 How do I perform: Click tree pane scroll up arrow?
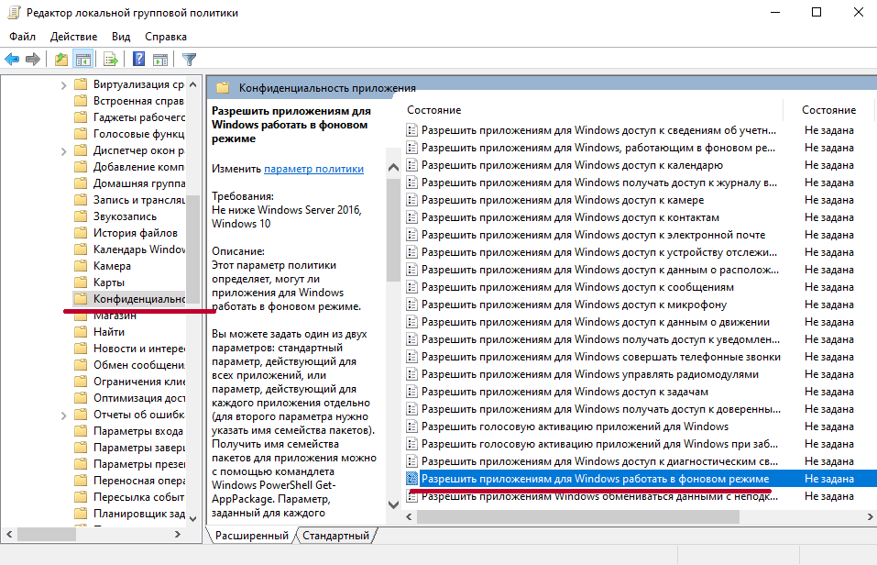coord(193,84)
